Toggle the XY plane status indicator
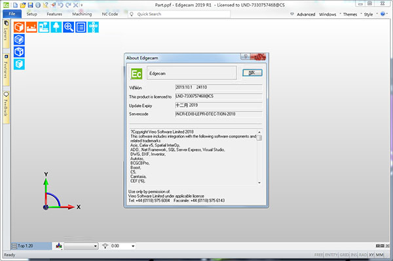393x261 pixels. 371,254
